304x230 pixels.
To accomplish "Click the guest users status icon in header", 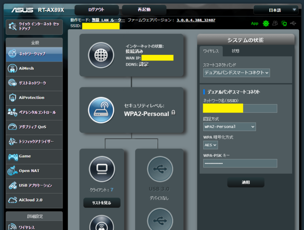I will pyautogui.click(x=275, y=23).
